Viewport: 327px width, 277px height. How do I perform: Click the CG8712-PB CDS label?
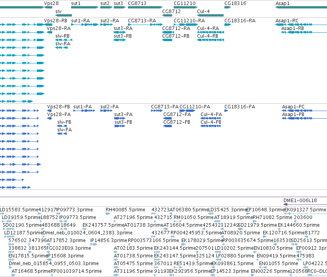pyautogui.click(x=177, y=122)
